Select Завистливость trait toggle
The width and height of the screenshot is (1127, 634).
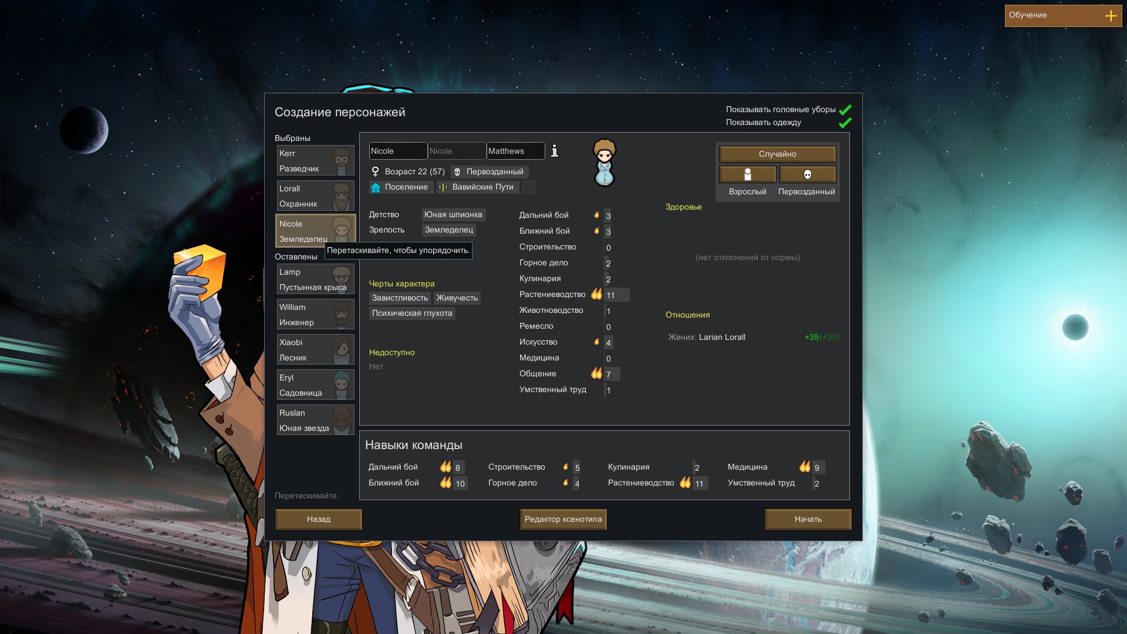point(398,298)
